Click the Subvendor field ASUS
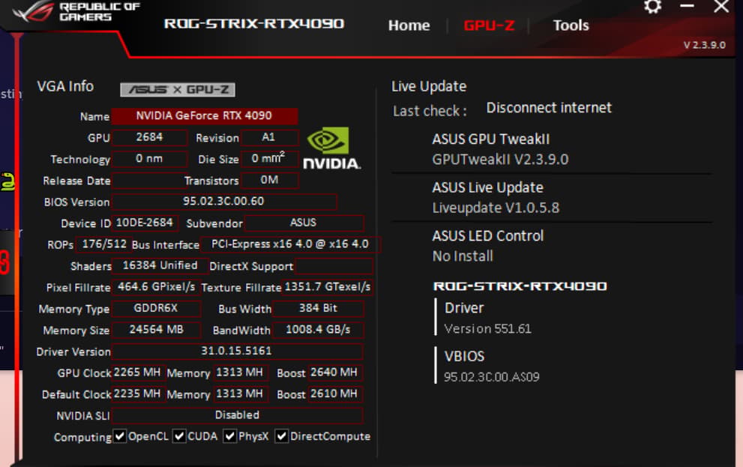This screenshot has width=743, height=467. pos(304,223)
